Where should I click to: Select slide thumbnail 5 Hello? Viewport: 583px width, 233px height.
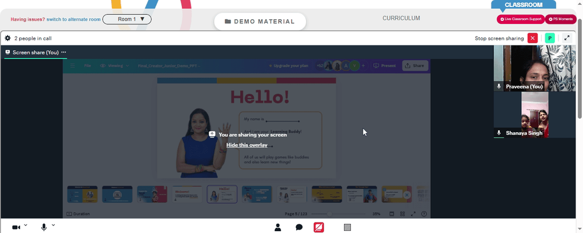(x=222, y=194)
